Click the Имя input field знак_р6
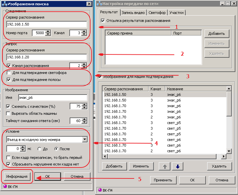Viewport: 238px width, 195px height. tap(53, 97)
